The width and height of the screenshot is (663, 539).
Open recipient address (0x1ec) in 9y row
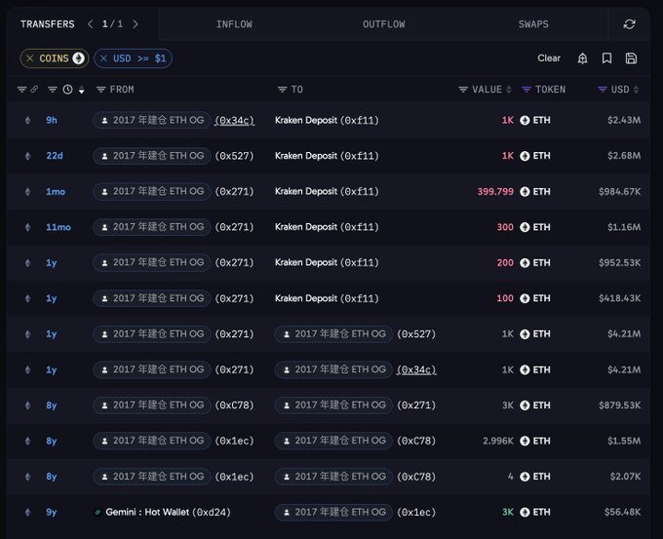pyautogui.click(x=416, y=513)
